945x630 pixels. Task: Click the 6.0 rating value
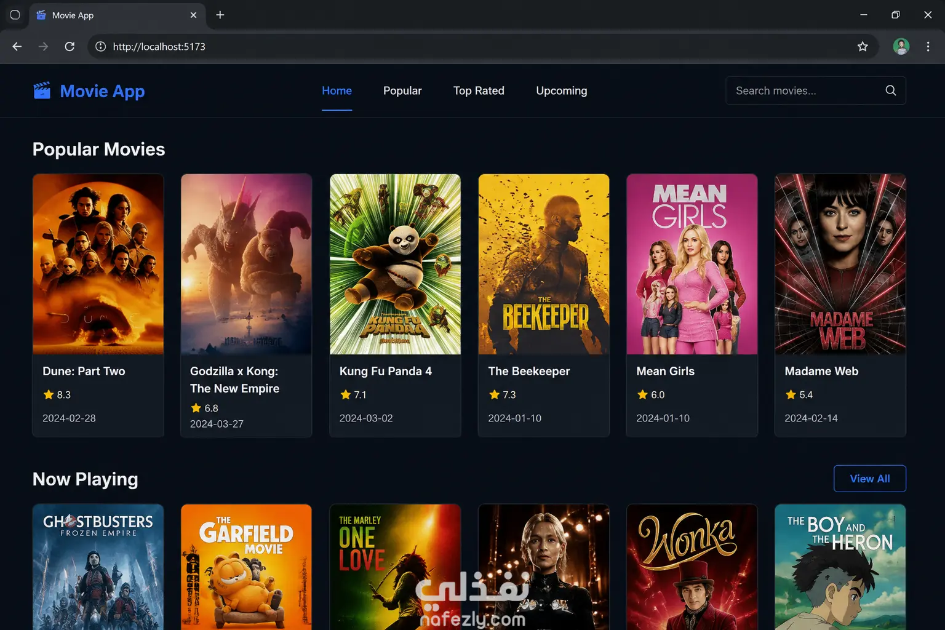[658, 395]
